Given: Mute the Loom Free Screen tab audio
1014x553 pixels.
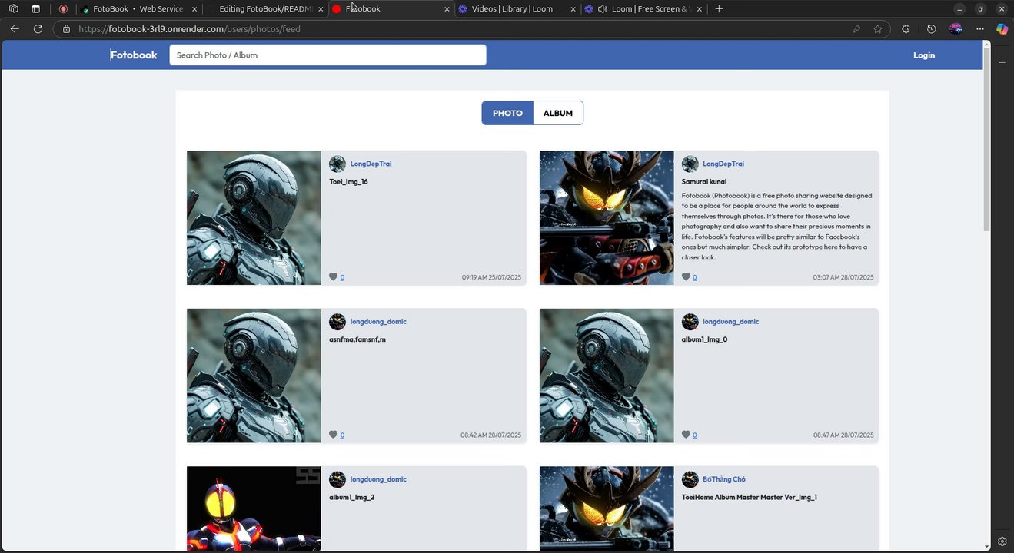Looking at the screenshot, I should [602, 9].
